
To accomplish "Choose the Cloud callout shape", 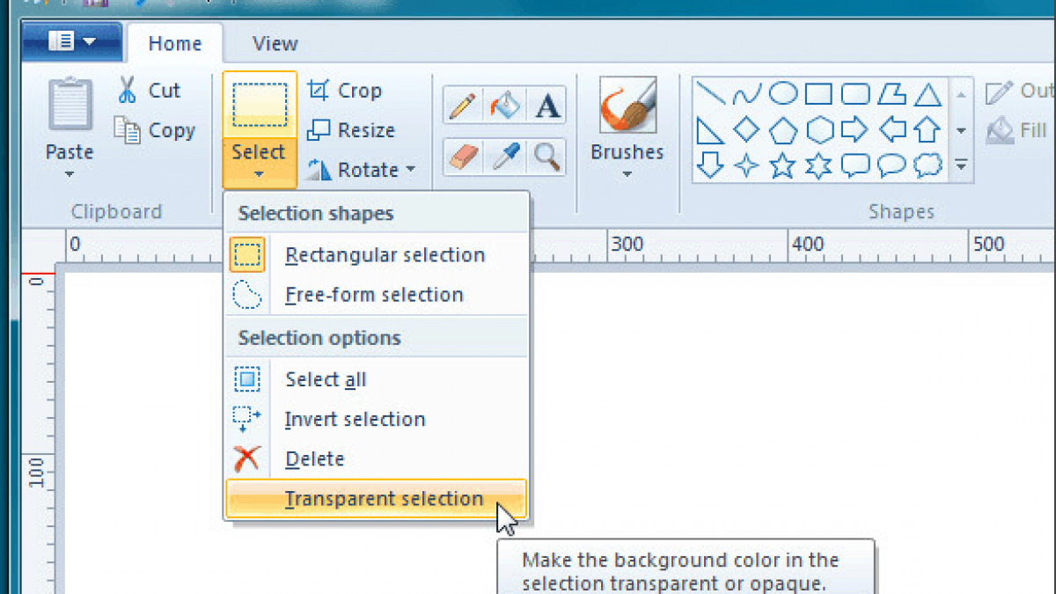I will (x=928, y=165).
